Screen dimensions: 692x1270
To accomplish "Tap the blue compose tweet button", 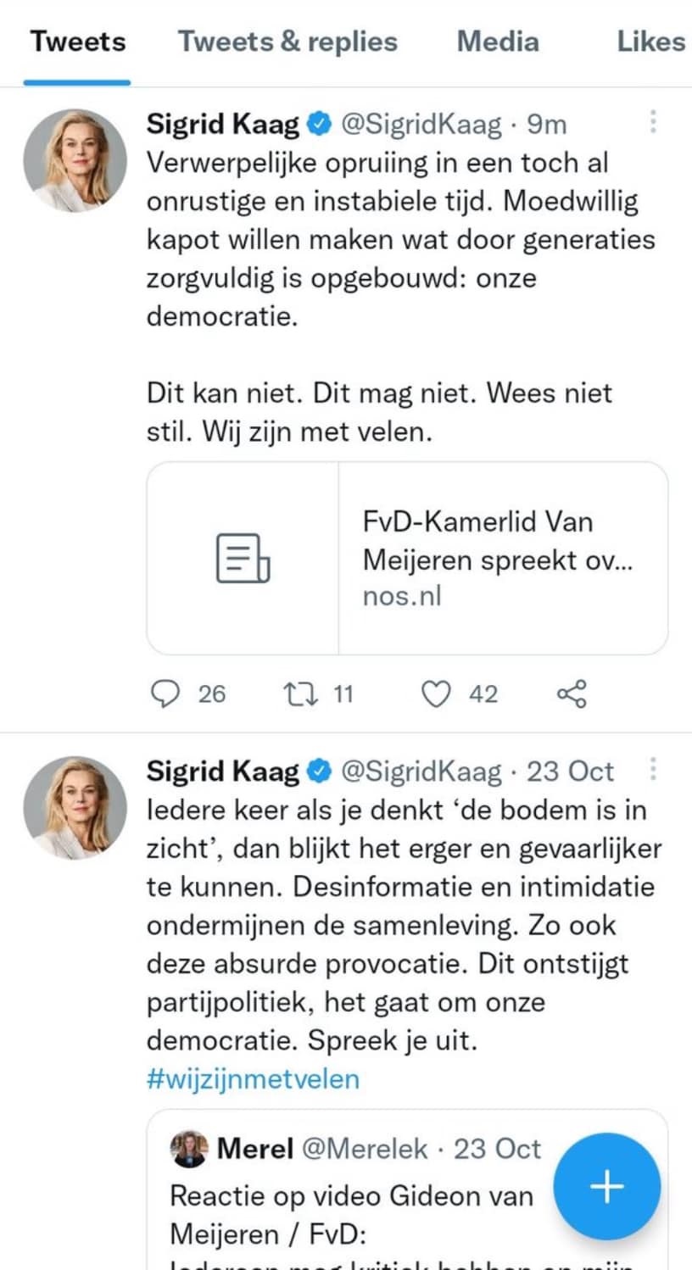I will [x=606, y=1187].
